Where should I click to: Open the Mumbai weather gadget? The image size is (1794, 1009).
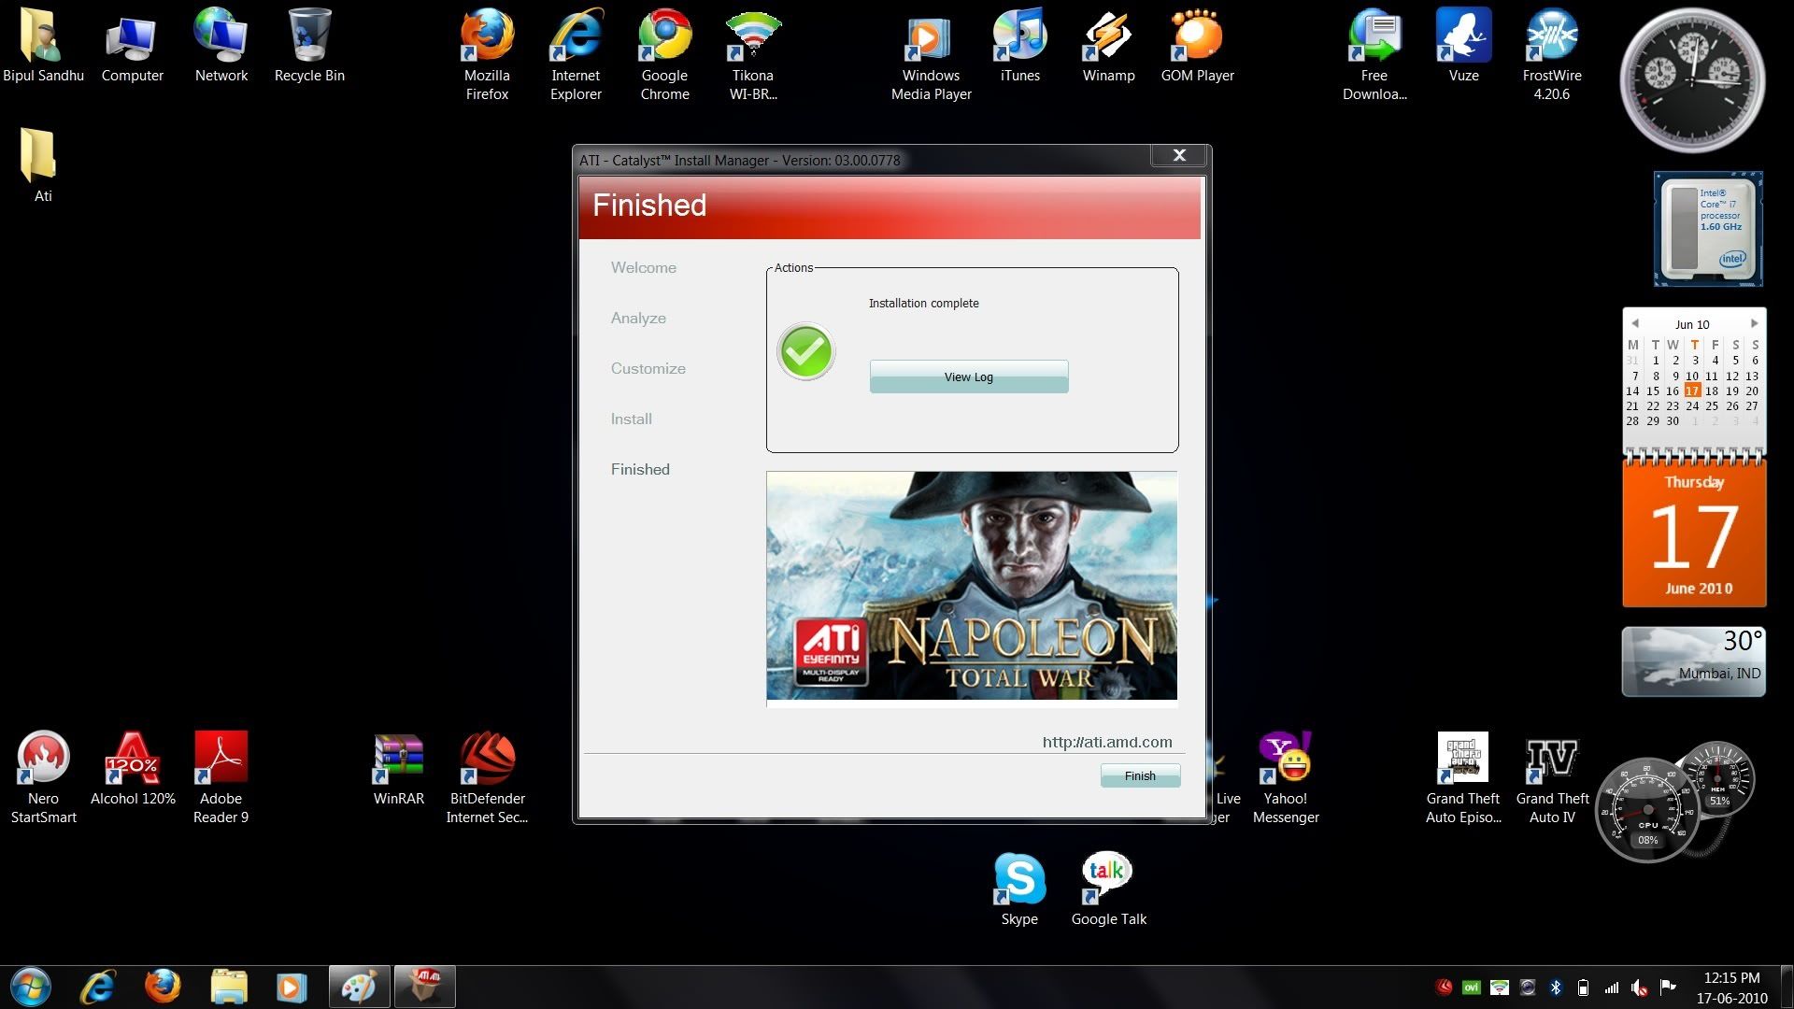(x=1694, y=661)
